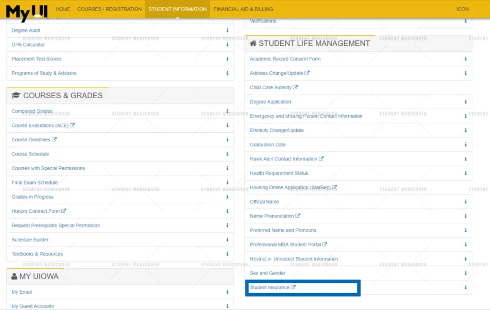This screenshot has height=310, width=490.
Task: Open FINANCIAL AID & BILLING menu
Action: pos(243,9)
